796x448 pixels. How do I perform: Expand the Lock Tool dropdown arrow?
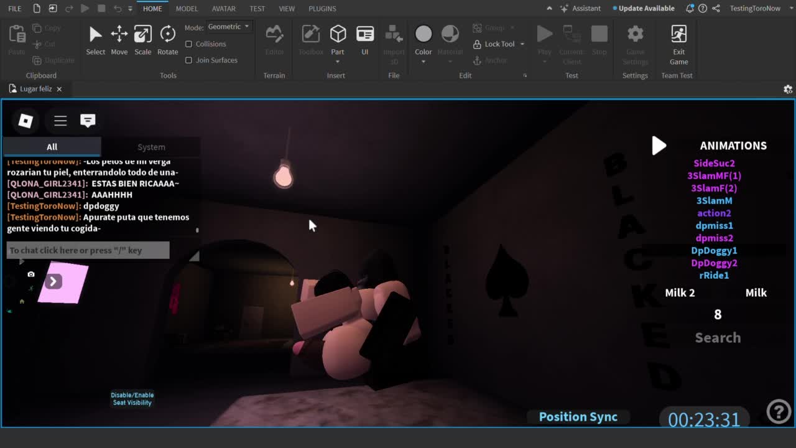(522, 44)
